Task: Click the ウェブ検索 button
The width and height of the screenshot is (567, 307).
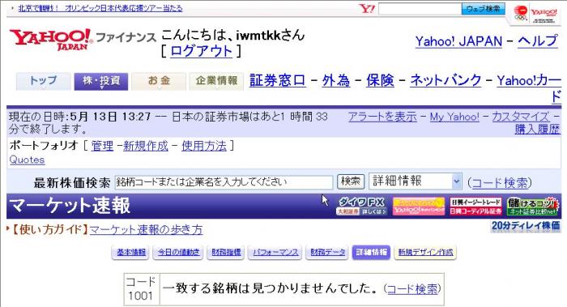Action: point(483,9)
